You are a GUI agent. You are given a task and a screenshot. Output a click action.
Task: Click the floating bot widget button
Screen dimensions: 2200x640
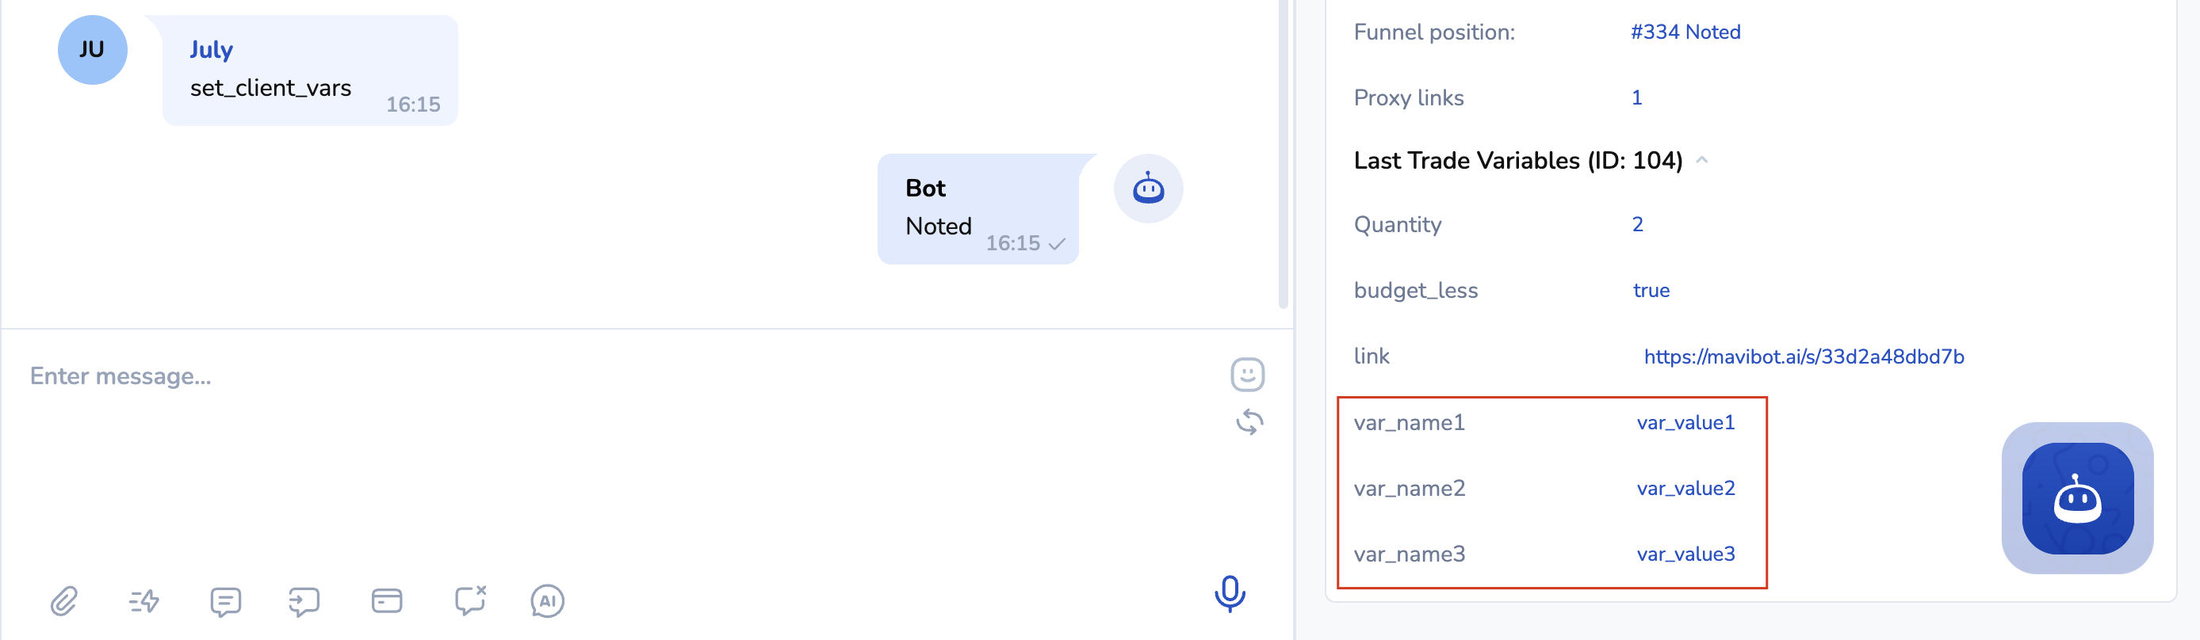point(2077,498)
